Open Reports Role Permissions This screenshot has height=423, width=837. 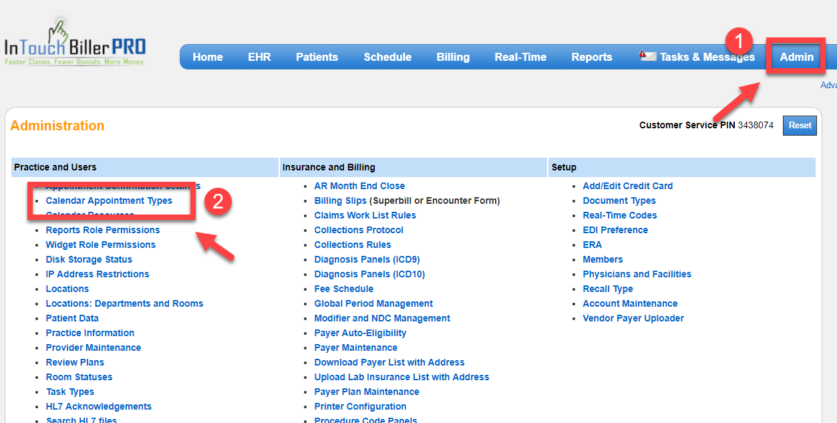point(103,230)
